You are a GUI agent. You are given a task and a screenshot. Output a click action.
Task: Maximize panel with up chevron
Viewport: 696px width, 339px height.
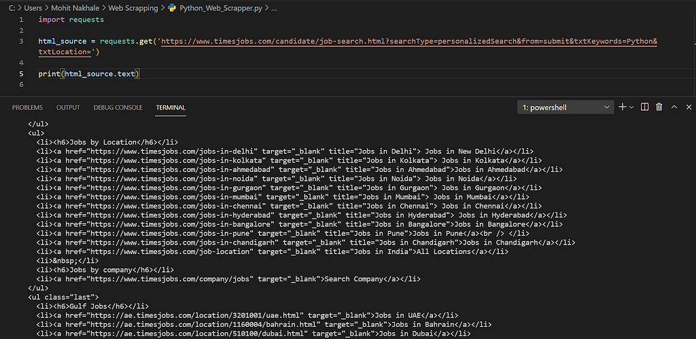(x=674, y=107)
